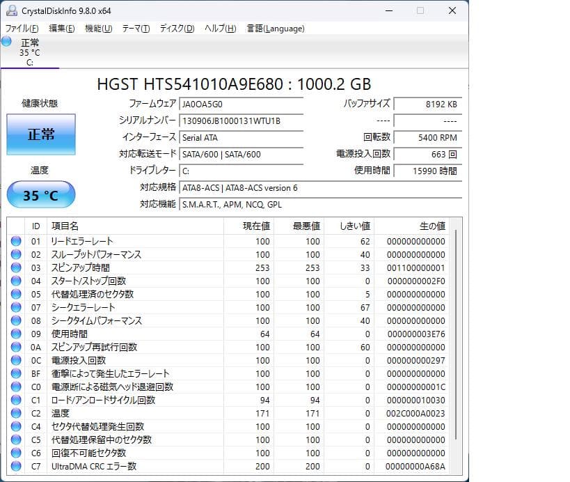
Task: Open the 機能(U) menu
Action: 99,29
